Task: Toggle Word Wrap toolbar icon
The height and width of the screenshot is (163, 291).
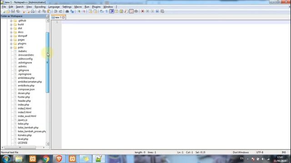Action: (102, 11)
